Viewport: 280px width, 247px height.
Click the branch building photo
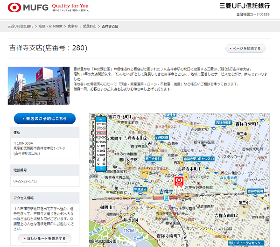pyautogui.click(x=39, y=85)
